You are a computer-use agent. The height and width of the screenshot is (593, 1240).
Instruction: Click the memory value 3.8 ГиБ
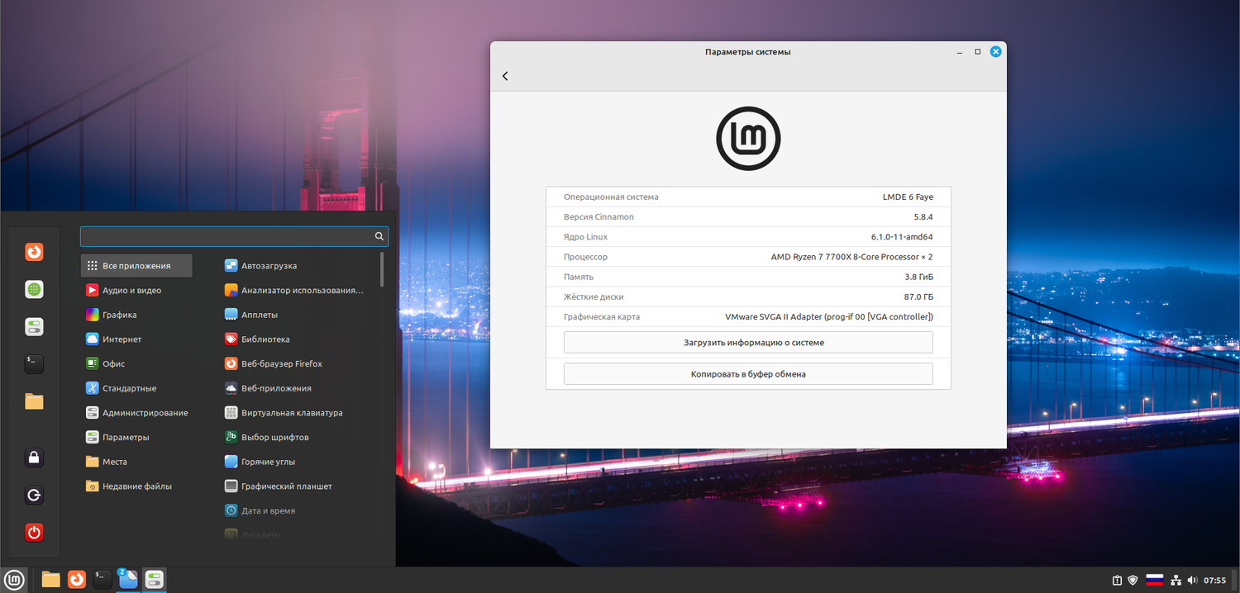pyautogui.click(x=918, y=277)
